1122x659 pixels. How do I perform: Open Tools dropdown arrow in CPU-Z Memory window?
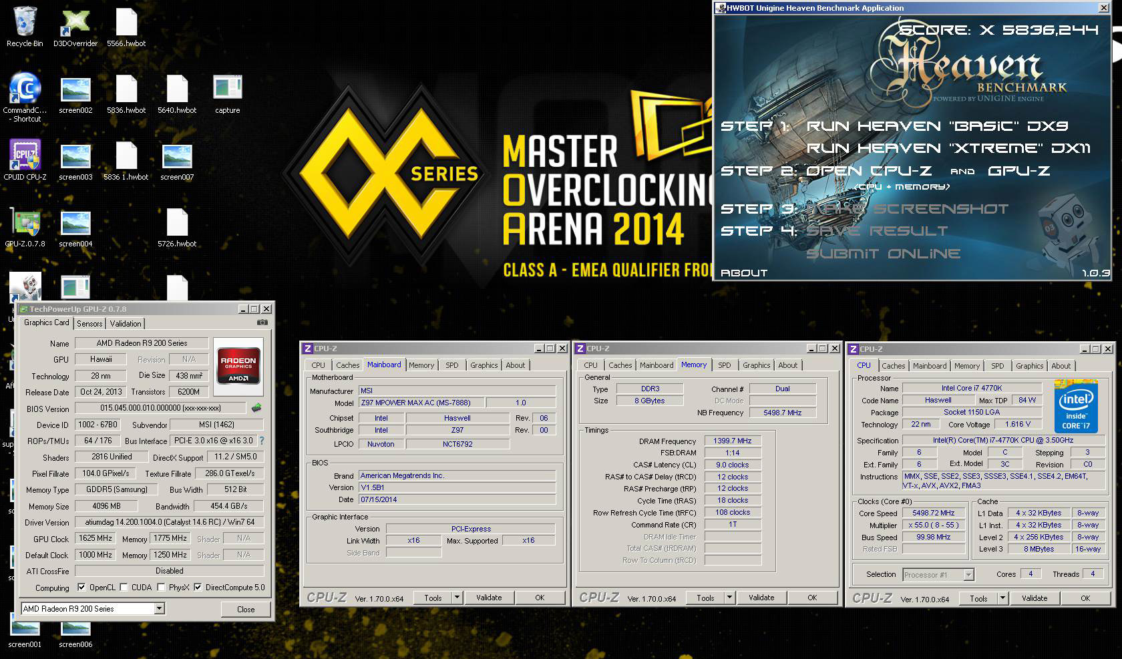729,598
